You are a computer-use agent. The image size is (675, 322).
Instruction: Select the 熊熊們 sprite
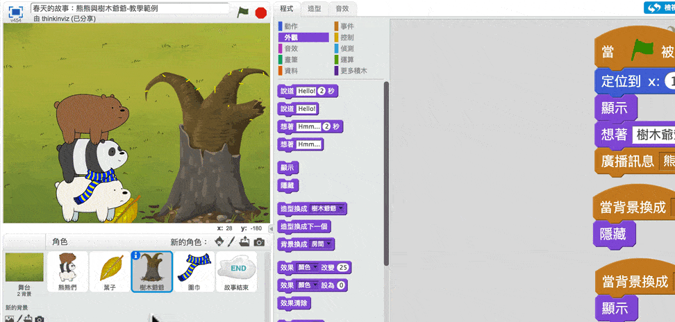coord(67,272)
